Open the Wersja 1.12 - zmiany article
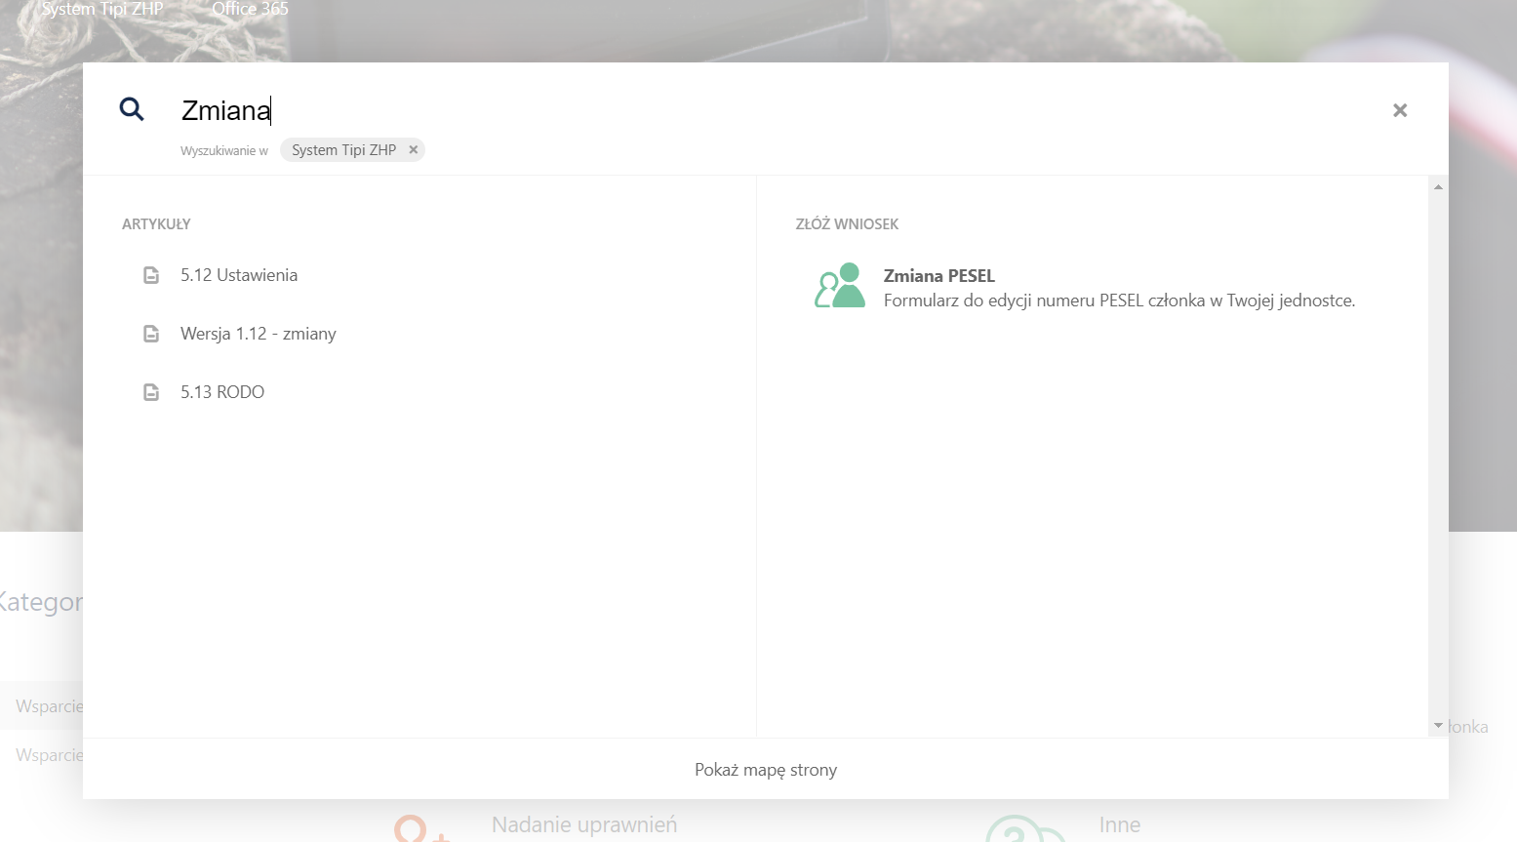Screen dimensions: 1517x842 (259, 334)
